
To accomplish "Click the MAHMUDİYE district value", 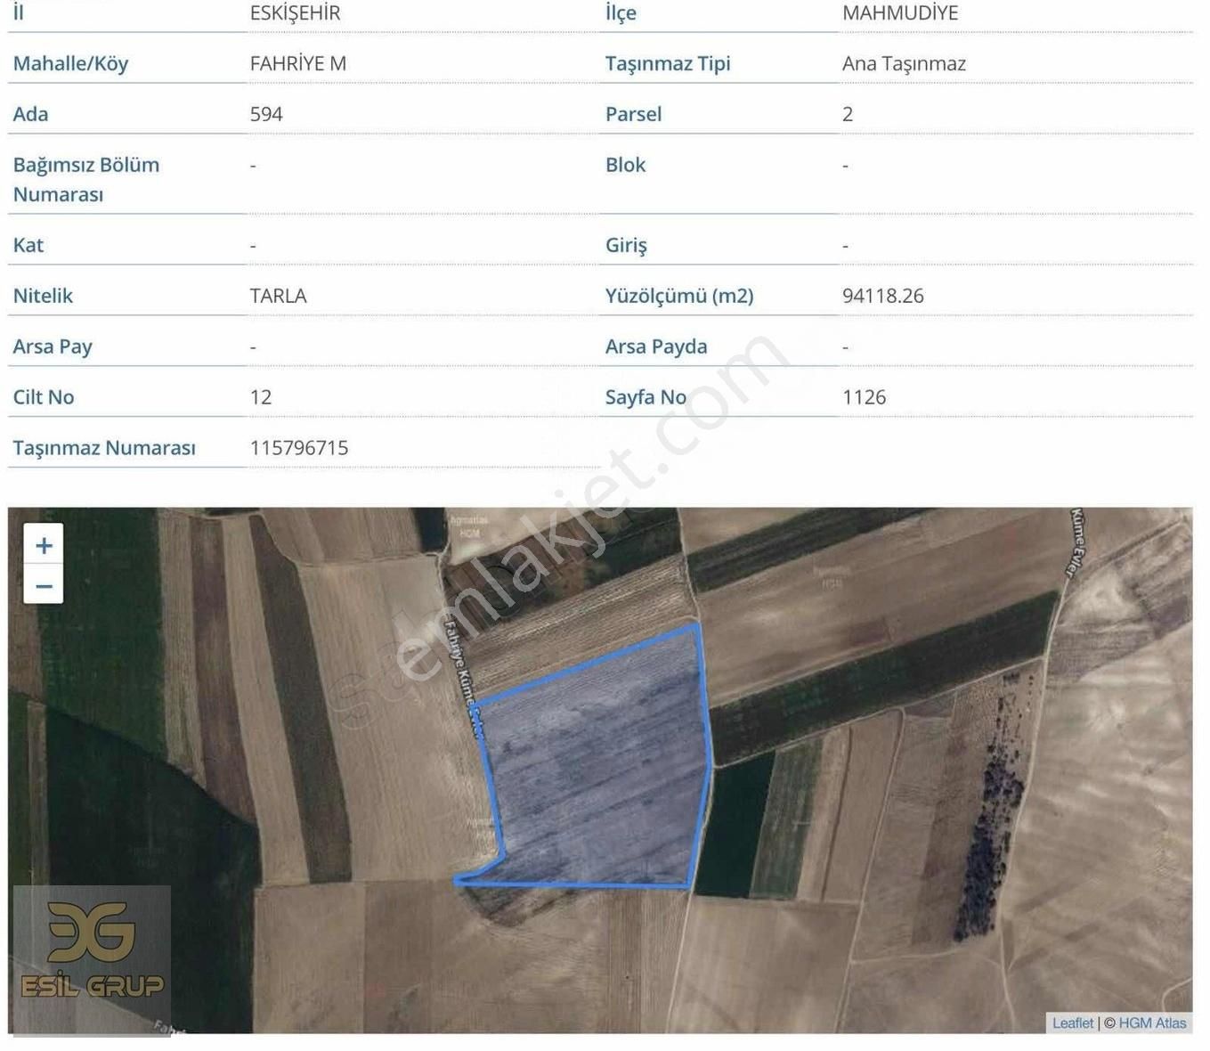I will click(x=899, y=13).
